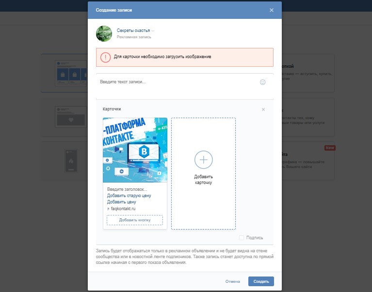The image size is (372, 292).
Task: Click Добавить цену link
Action: [121, 202]
